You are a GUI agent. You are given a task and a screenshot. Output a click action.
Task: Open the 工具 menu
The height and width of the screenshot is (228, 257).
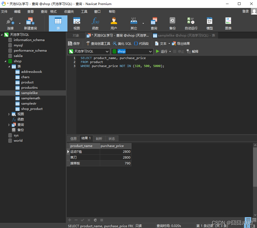pyautogui.click(x=84, y=12)
